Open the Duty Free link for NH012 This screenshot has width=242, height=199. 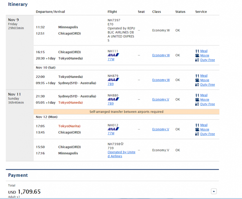[208, 134]
